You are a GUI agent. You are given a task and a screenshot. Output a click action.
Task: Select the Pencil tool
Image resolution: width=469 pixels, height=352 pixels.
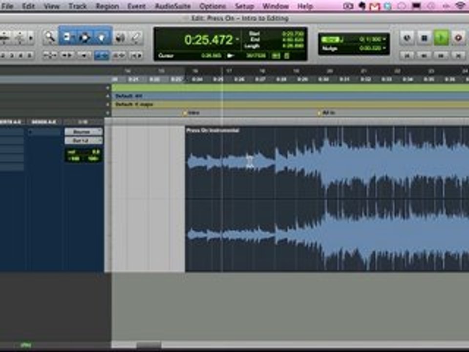[x=136, y=37]
